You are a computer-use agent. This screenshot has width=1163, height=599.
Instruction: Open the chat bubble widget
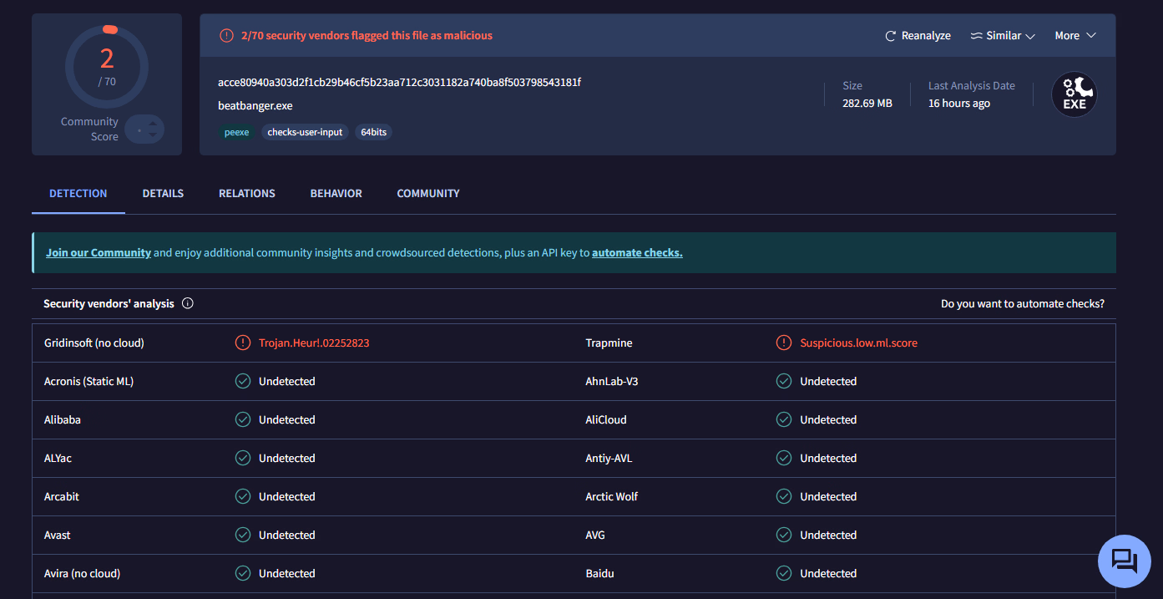[x=1124, y=561]
